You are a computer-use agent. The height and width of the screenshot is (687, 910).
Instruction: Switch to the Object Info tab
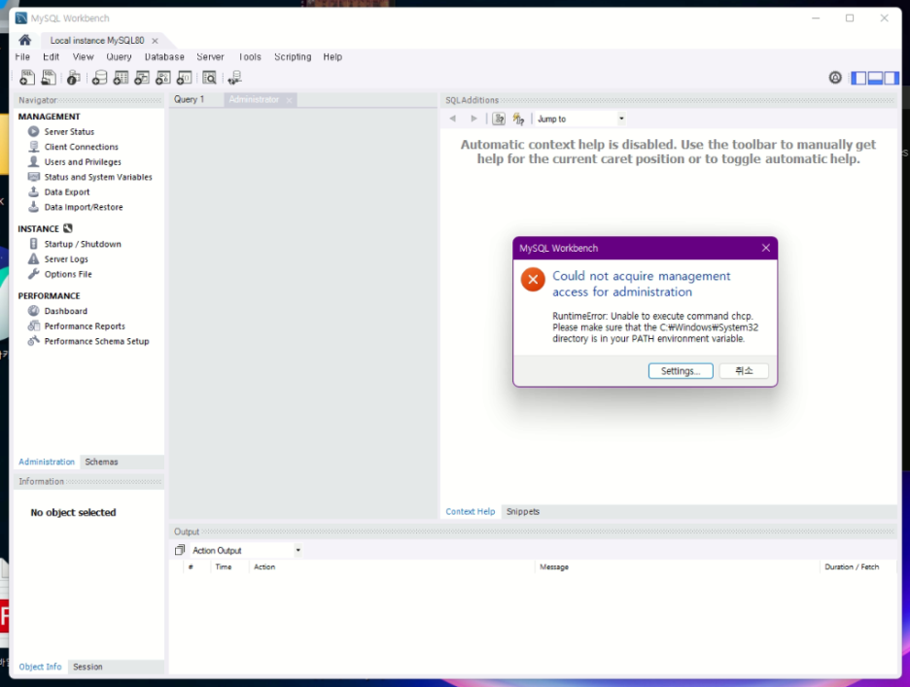click(40, 667)
